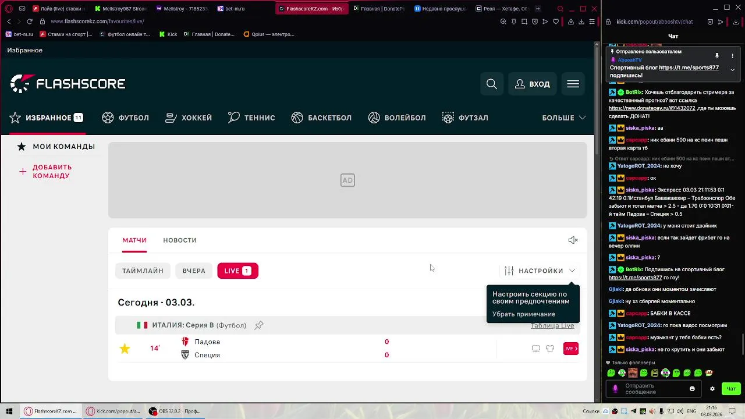Viewport: 745px width, 419px height.
Task: Open pinned message three-dot menu
Action: click(732, 56)
